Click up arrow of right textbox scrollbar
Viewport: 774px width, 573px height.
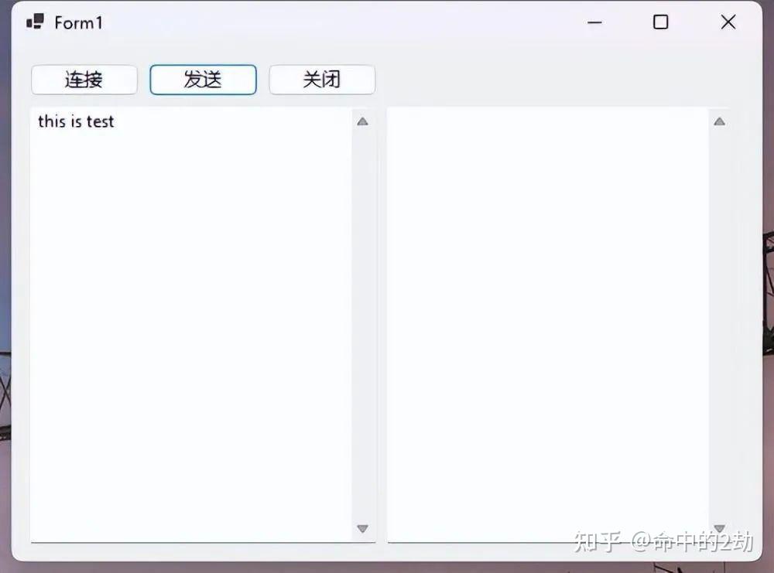click(719, 121)
